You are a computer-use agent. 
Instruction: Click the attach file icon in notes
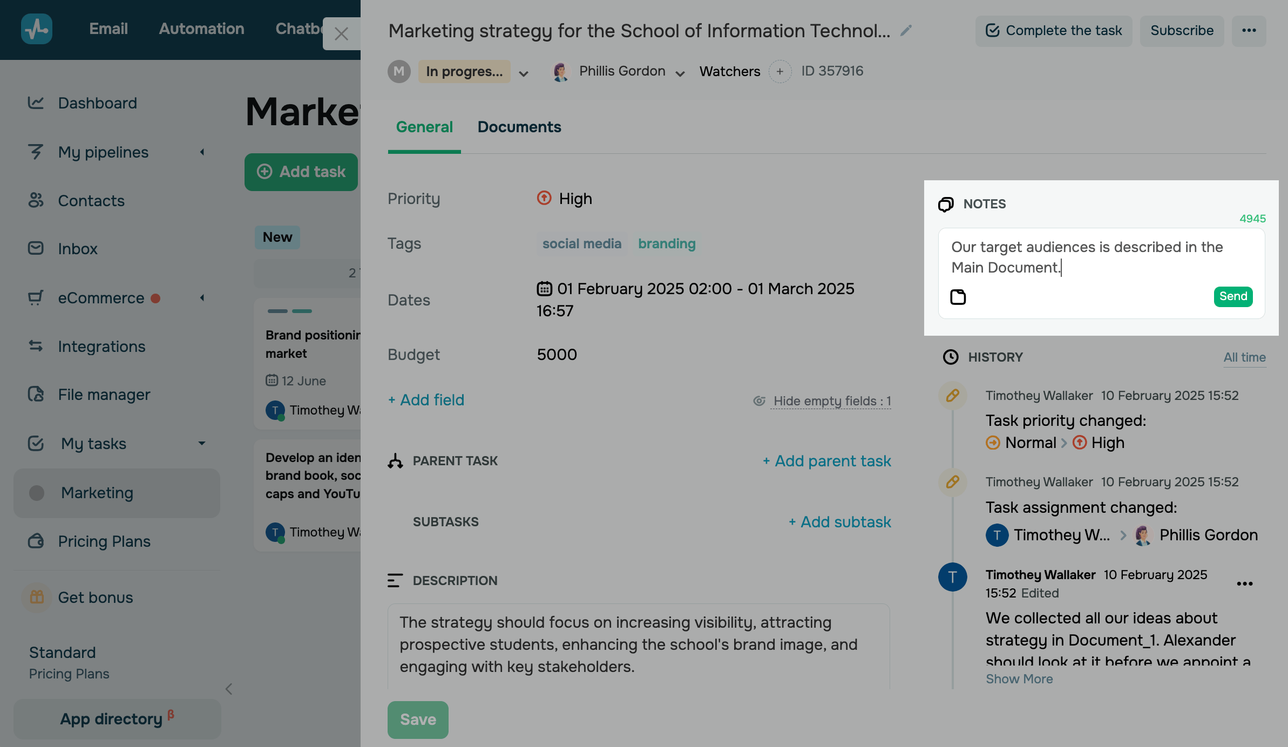point(958,297)
